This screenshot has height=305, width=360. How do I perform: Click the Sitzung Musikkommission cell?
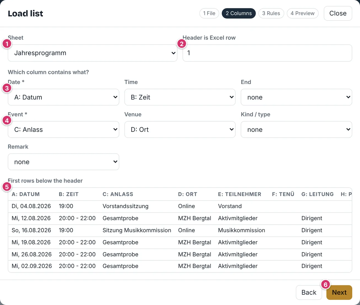click(137, 230)
